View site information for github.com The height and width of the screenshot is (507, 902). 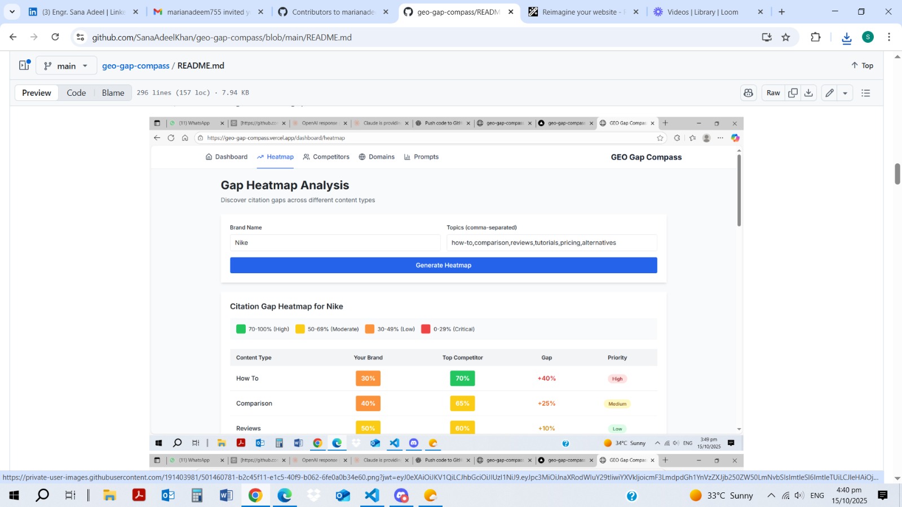[x=81, y=37]
